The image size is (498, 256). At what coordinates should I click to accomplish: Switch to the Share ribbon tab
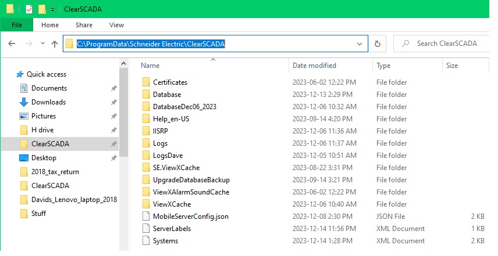(x=84, y=25)
